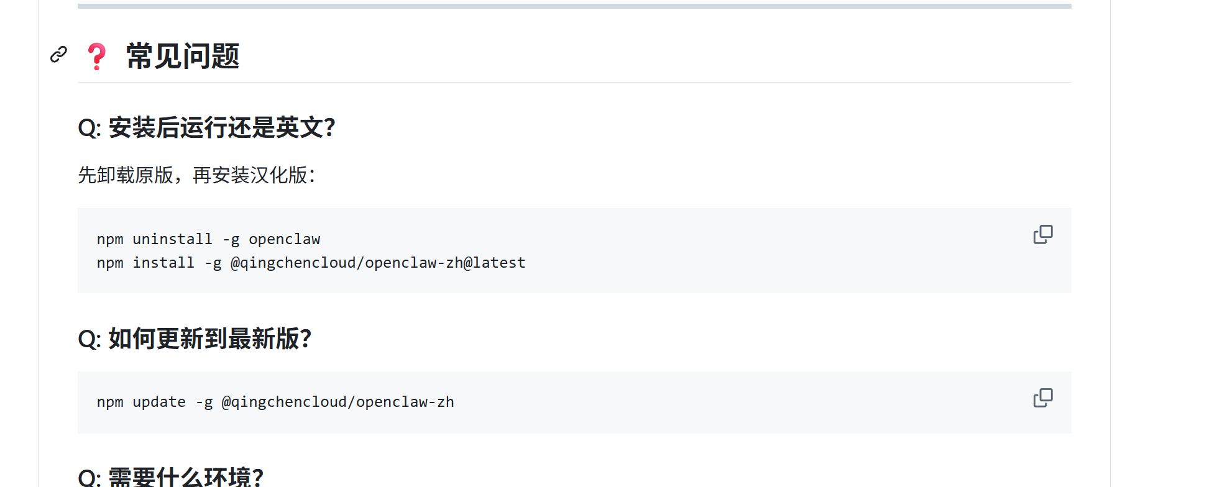Click the line npm uninstall -g openclaw
Screen dimensions: 1212x487
pos(209,239)
